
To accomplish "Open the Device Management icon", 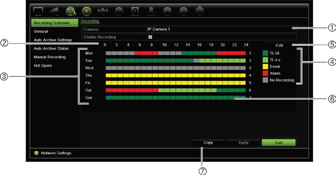I will pyautogui.click(x=119, y=11).
